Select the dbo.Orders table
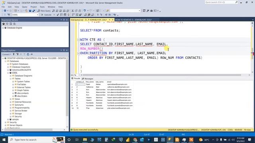255x143 pixels. [x=22, y=96]
